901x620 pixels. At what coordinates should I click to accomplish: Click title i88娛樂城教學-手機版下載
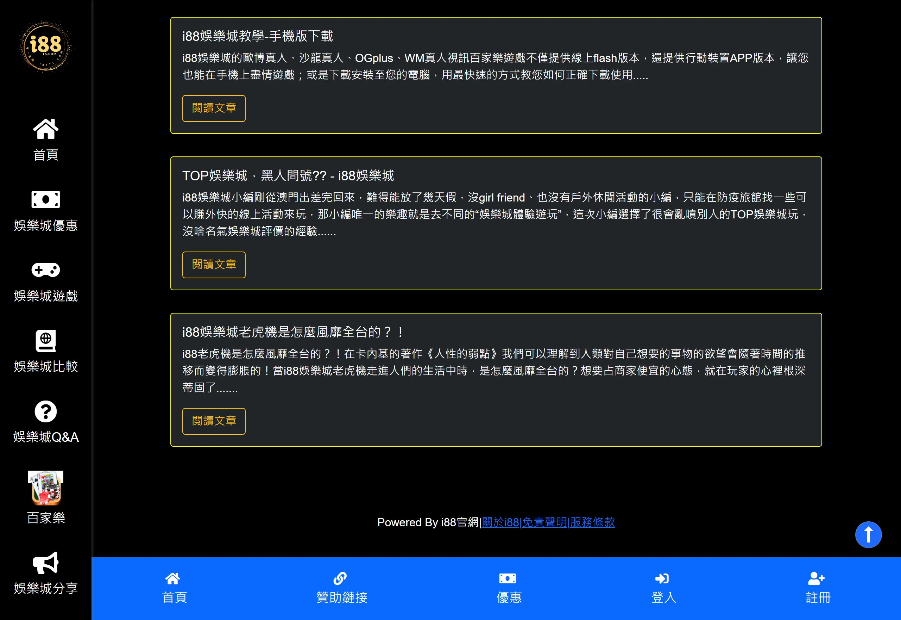coord(258,36)
